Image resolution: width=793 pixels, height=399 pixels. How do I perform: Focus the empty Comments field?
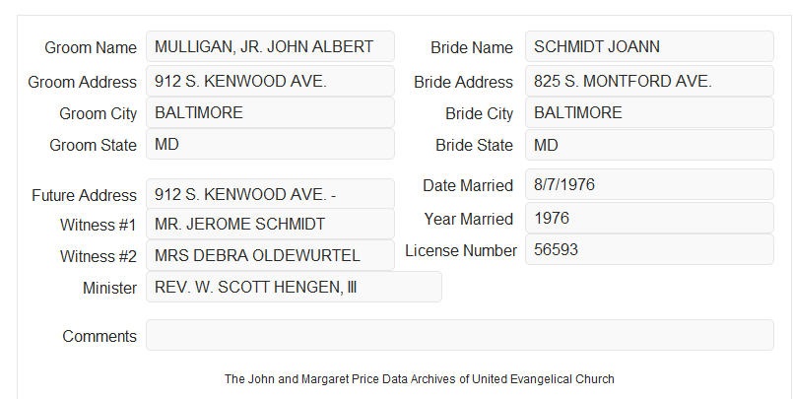(x=460, y=335)
